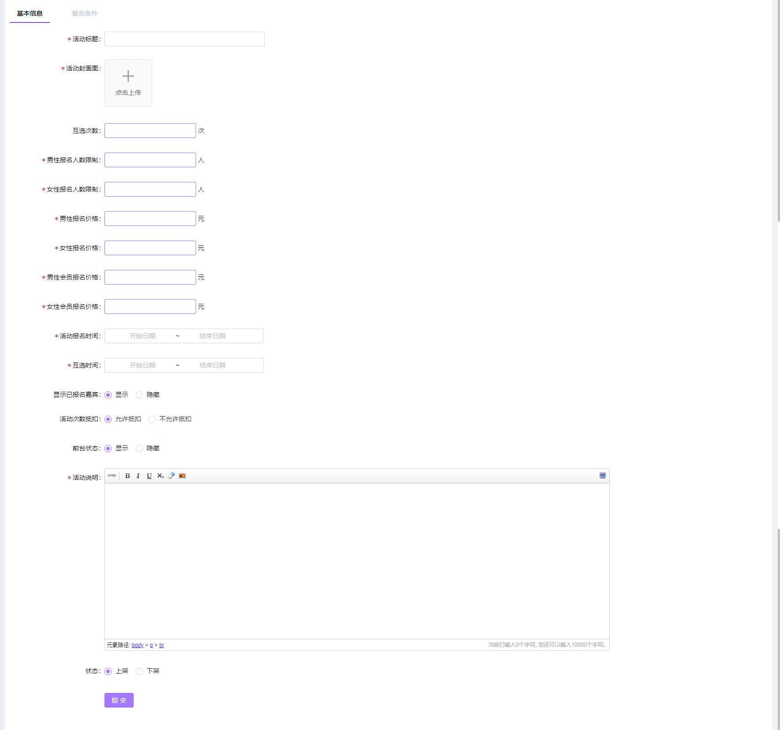This screenshot has height=730, width=780.
Task: Switch to 基本信息 tab
Action: point(30,13)
